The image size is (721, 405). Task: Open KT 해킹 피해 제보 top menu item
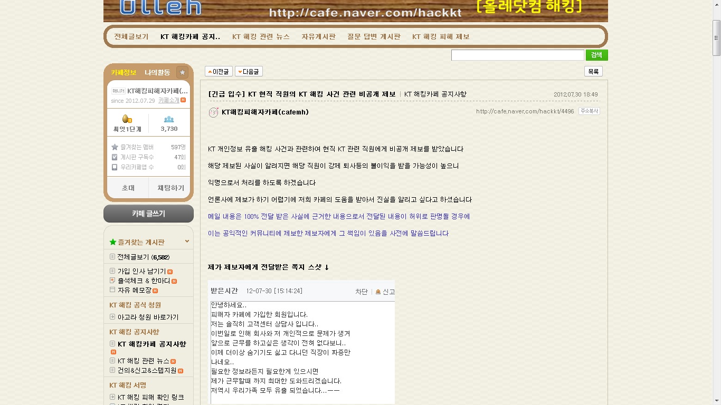pos(441,36)
